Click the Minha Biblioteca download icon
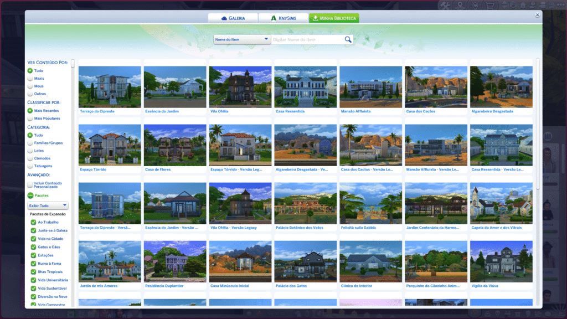Image resolution: width=567 pixels, height=319 pixels. [315, 18]
